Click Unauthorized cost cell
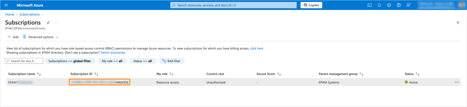Screen dimensions: 467x107 coord(216,82)
